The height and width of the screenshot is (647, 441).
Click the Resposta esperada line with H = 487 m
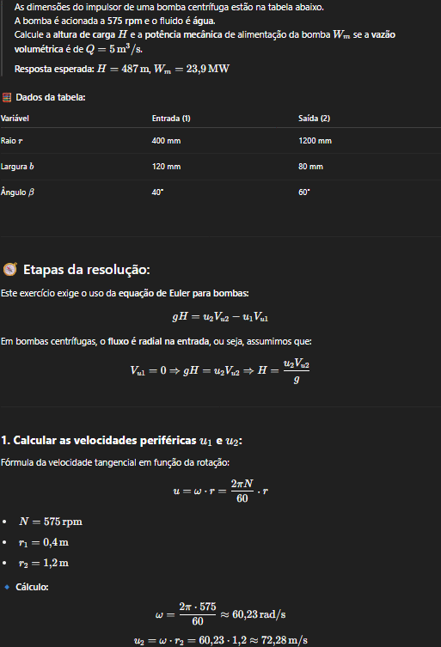[122, 69]
